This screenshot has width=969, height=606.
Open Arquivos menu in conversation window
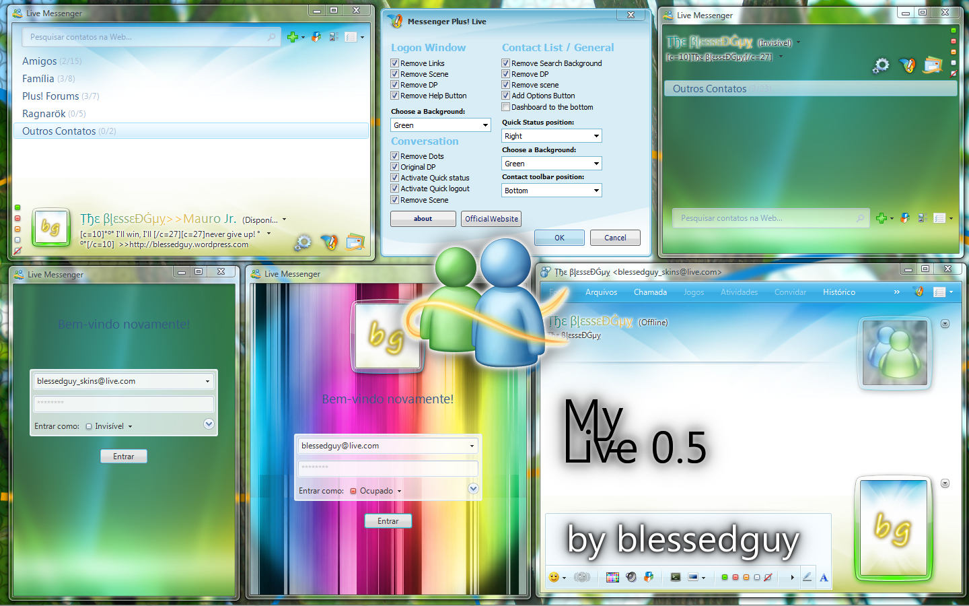601,292
